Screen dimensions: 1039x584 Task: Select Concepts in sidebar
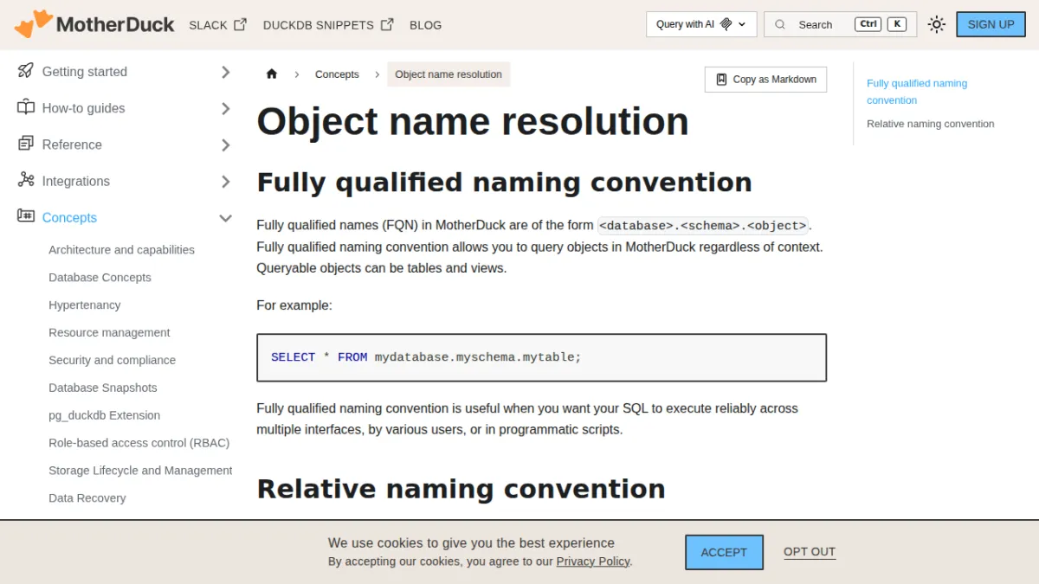point(69,218)
